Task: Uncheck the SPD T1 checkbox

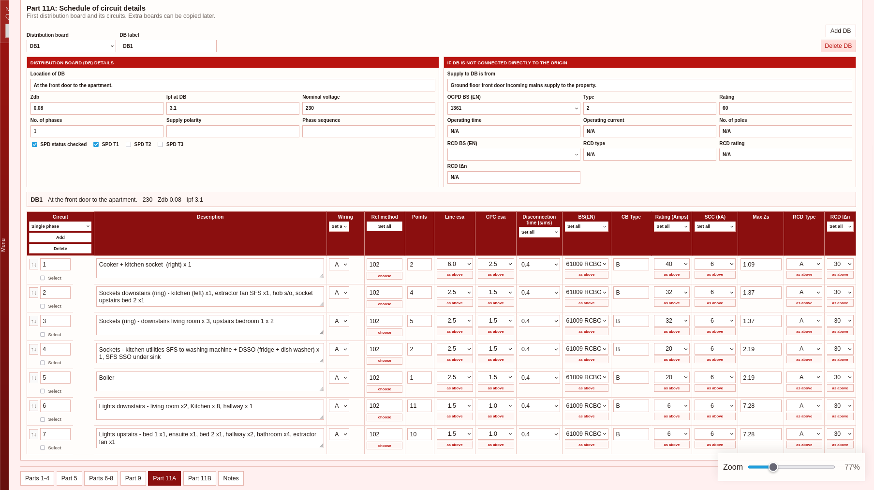Action: tap(96, 145)
